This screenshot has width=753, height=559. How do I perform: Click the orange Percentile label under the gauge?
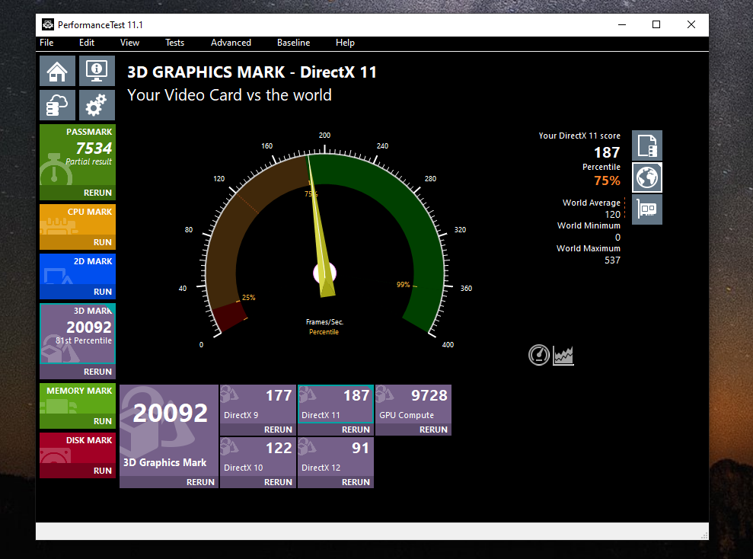(x=324, y=332)
